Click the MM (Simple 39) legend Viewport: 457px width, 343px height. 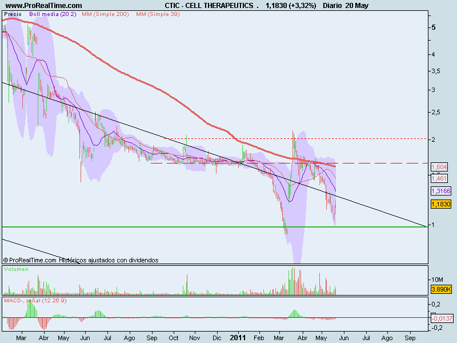click(158, 14)
